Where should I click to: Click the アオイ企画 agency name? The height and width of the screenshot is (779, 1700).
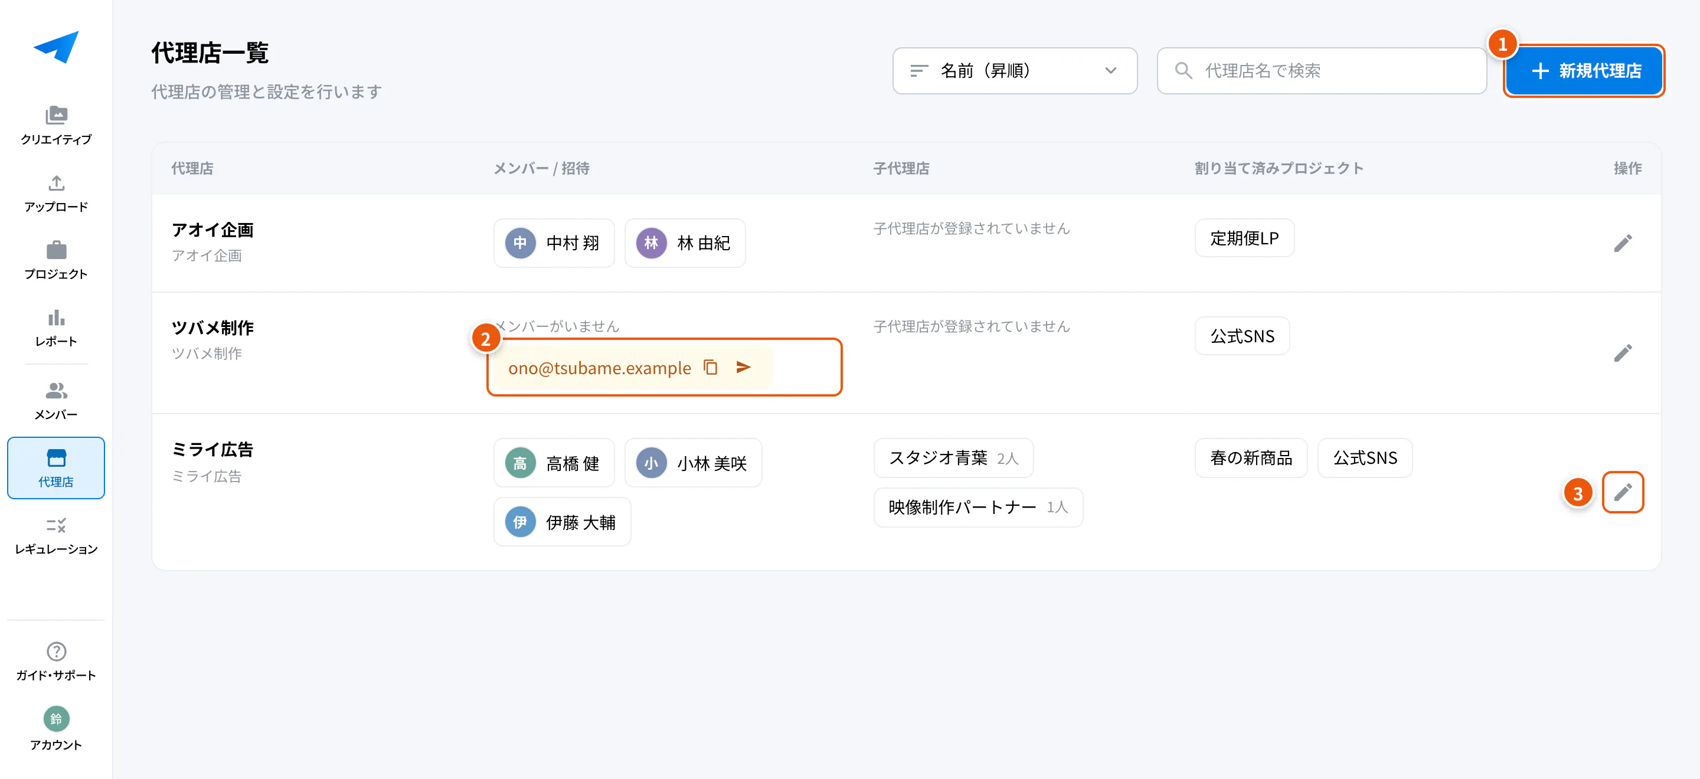[212, 230]
